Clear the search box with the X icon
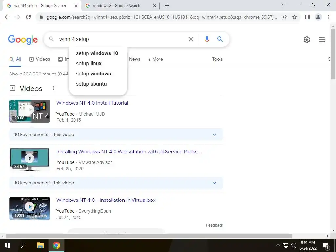The width and height of the screenshot is (336, 252). 191,39
